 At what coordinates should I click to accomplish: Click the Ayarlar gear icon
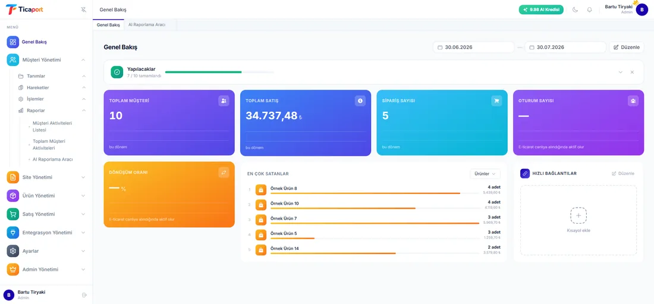point(13,251)
